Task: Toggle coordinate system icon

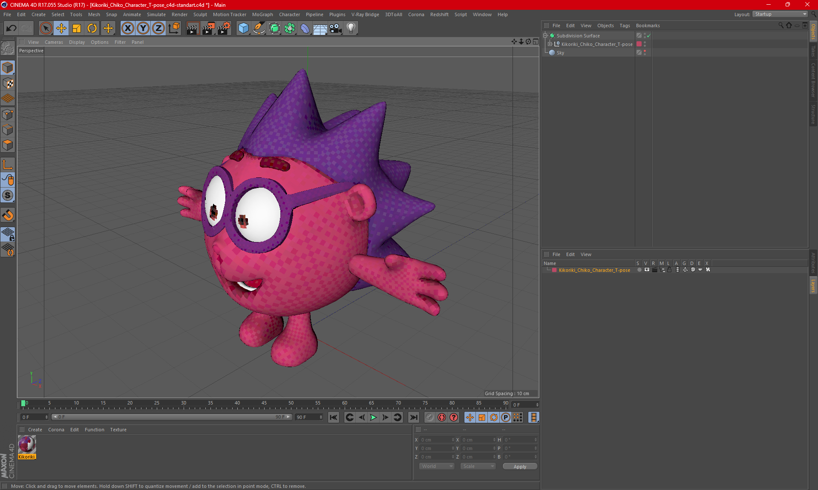Action: (174, 28)
